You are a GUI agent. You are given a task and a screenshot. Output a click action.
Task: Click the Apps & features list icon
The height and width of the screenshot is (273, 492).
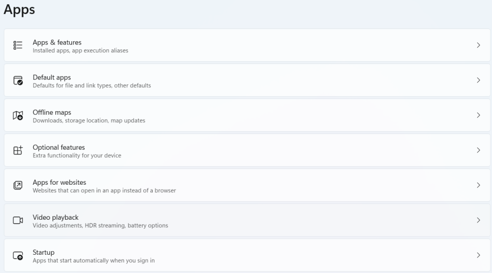point(18,45)
